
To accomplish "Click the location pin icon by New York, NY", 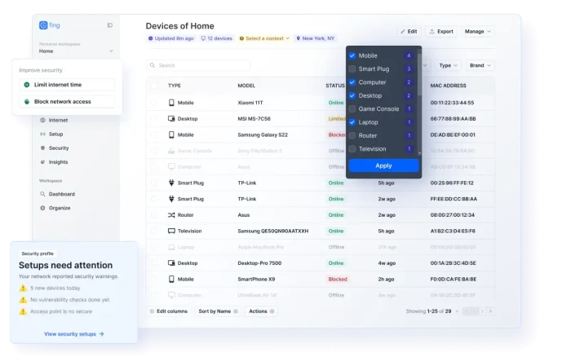I will click(x=299, y=38).
